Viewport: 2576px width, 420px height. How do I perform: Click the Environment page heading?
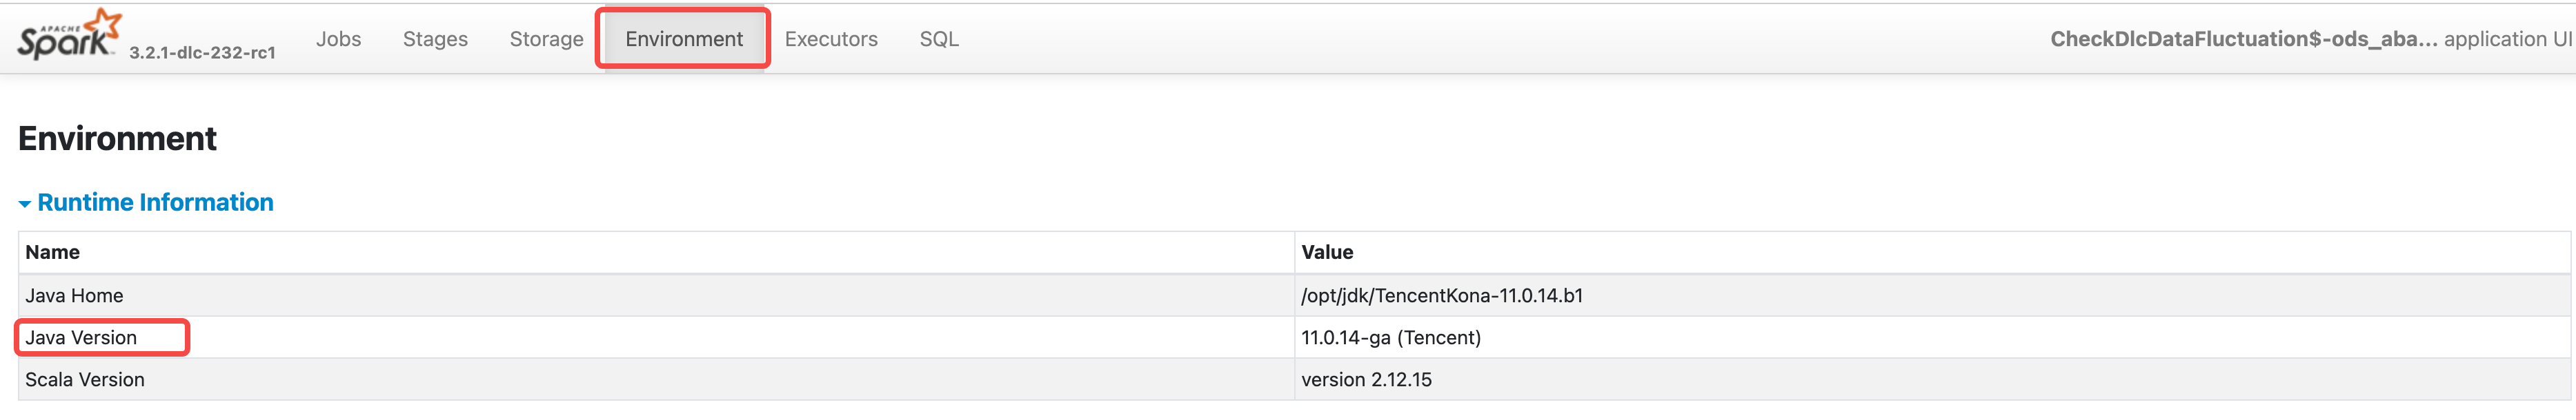tap(117, 138)
